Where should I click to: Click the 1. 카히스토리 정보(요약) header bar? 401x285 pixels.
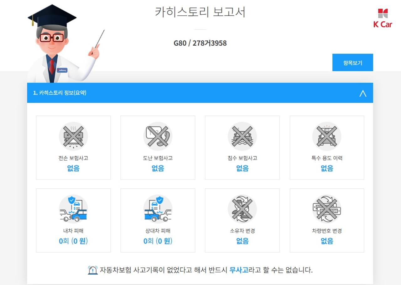click(x=200, y=93)
